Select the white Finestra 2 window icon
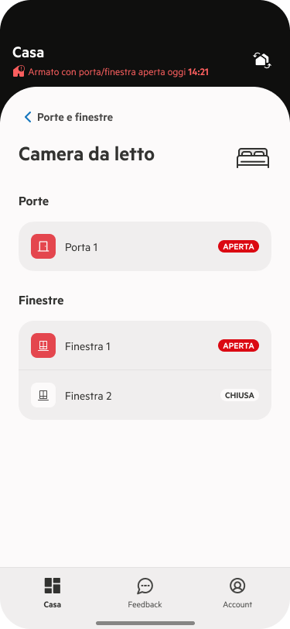 click(x=43, y=395)
